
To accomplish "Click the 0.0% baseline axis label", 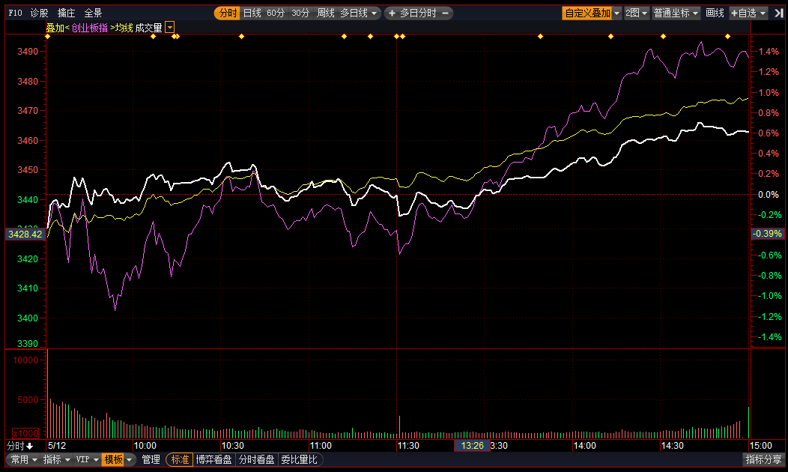I will point(769,195).
